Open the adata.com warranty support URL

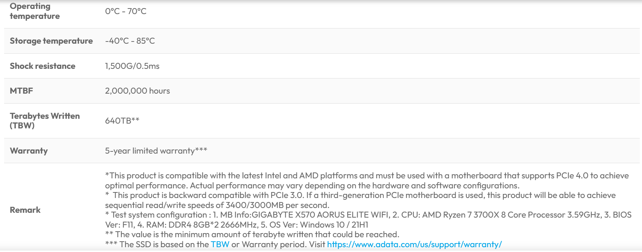(414, 245)
